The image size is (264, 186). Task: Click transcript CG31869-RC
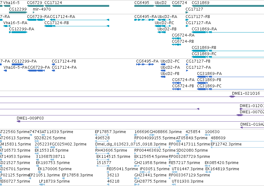[204, 54]
